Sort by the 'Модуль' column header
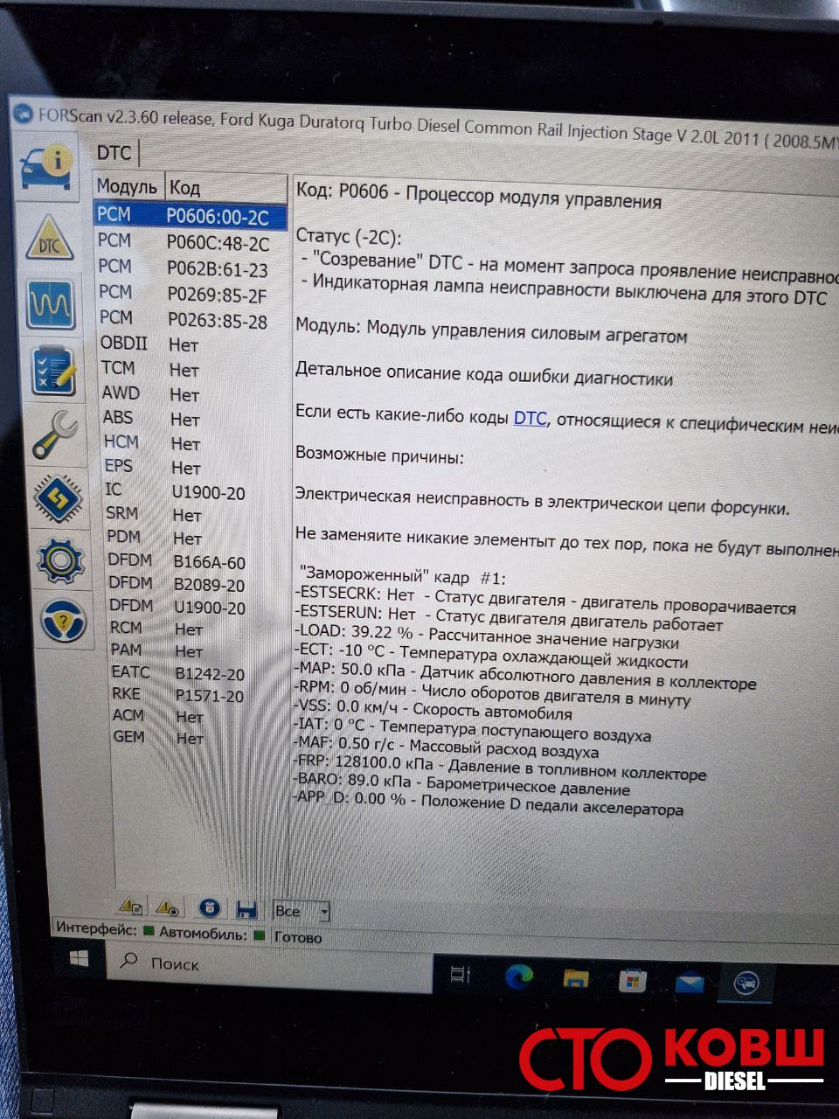Image resolution: width=839 pixels, height=1119 pixels. point(128,186)
